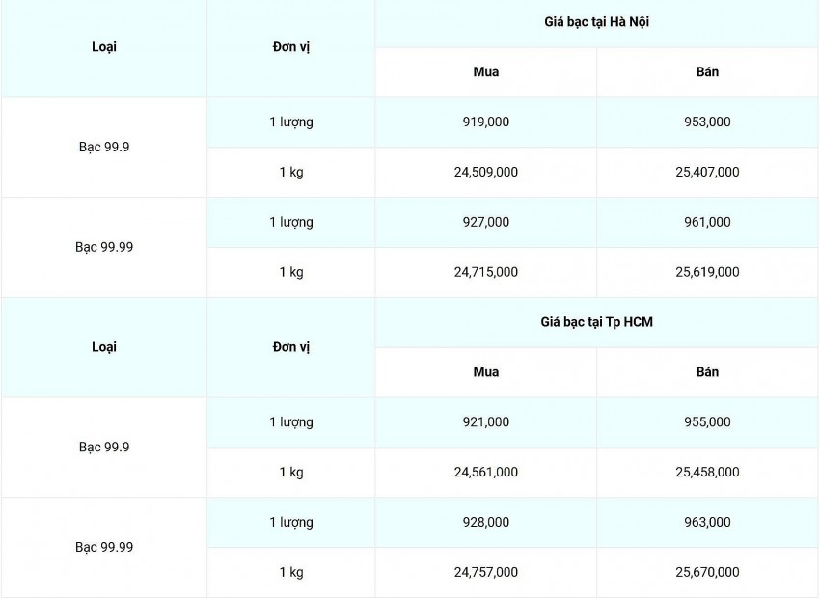Select the 927,000 buy price cell
820x598 pixels.
tap(486, 222)
